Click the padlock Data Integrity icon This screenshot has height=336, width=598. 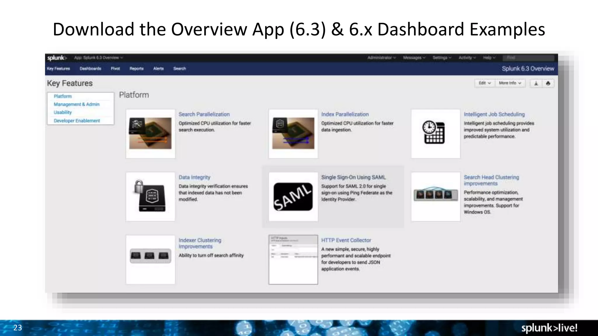150,197
